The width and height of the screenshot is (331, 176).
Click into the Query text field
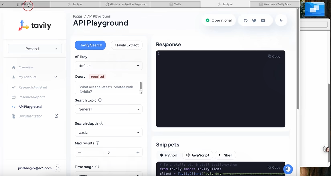click(107, 87)
